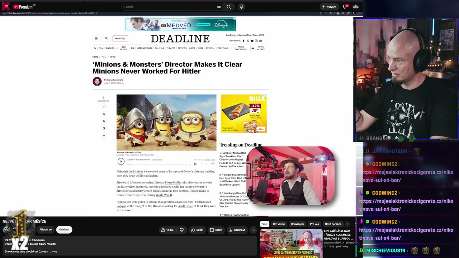This screenshot has width=459, height=258.
Task: Select the Od: Vidrail filter chip
Action: coord(279,224)
